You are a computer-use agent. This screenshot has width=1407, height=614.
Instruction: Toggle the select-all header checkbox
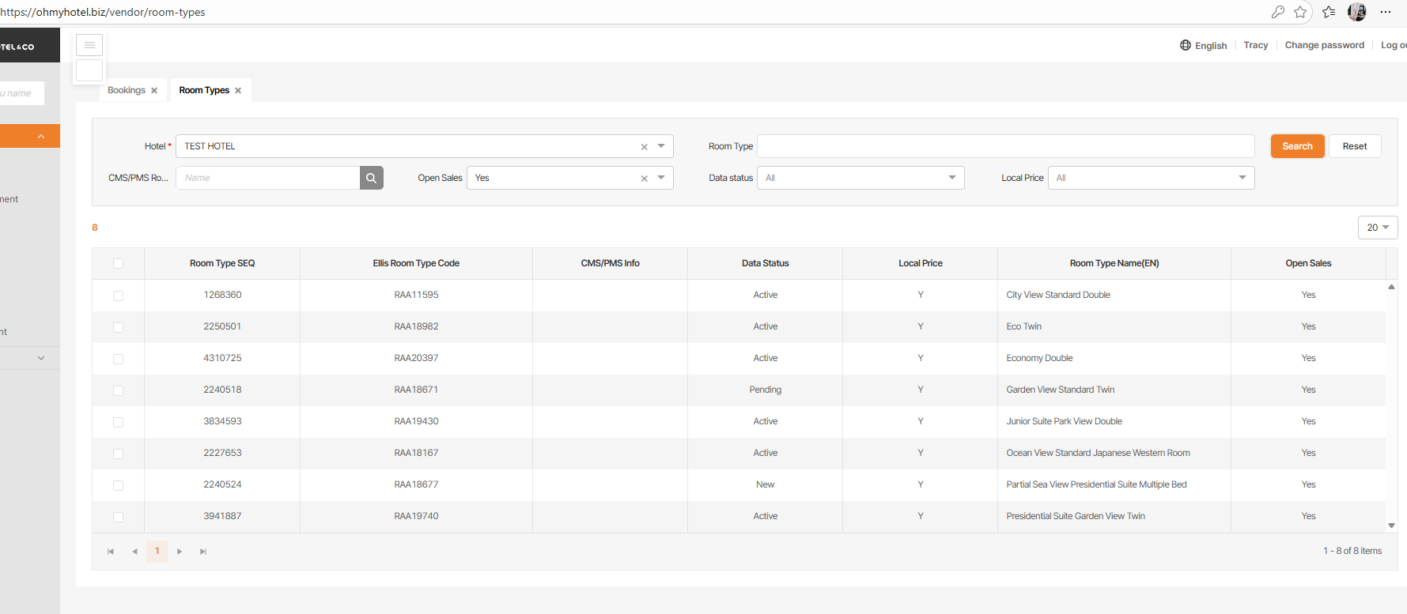(118, 264)
